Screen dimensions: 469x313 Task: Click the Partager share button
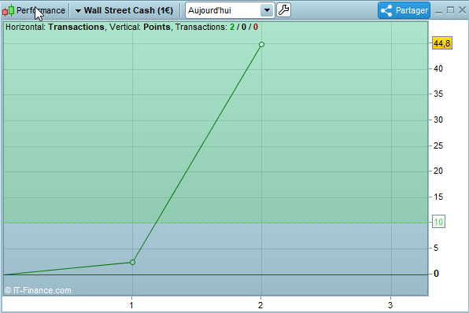pyautogui.click(x=404, y=10)
